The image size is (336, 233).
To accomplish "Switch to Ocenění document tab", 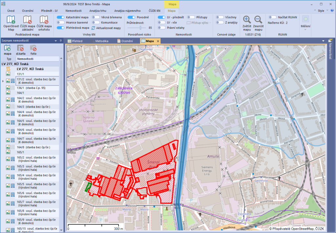I will point(125,41).
